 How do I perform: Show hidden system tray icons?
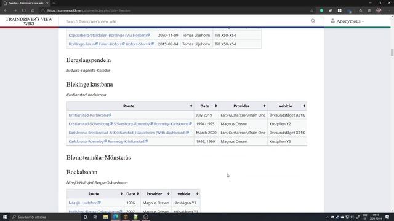click(x=328, y=217)
